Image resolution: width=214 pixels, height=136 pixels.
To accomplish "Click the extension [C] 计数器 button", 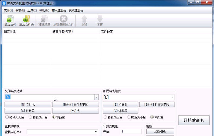I will (120, 111).
